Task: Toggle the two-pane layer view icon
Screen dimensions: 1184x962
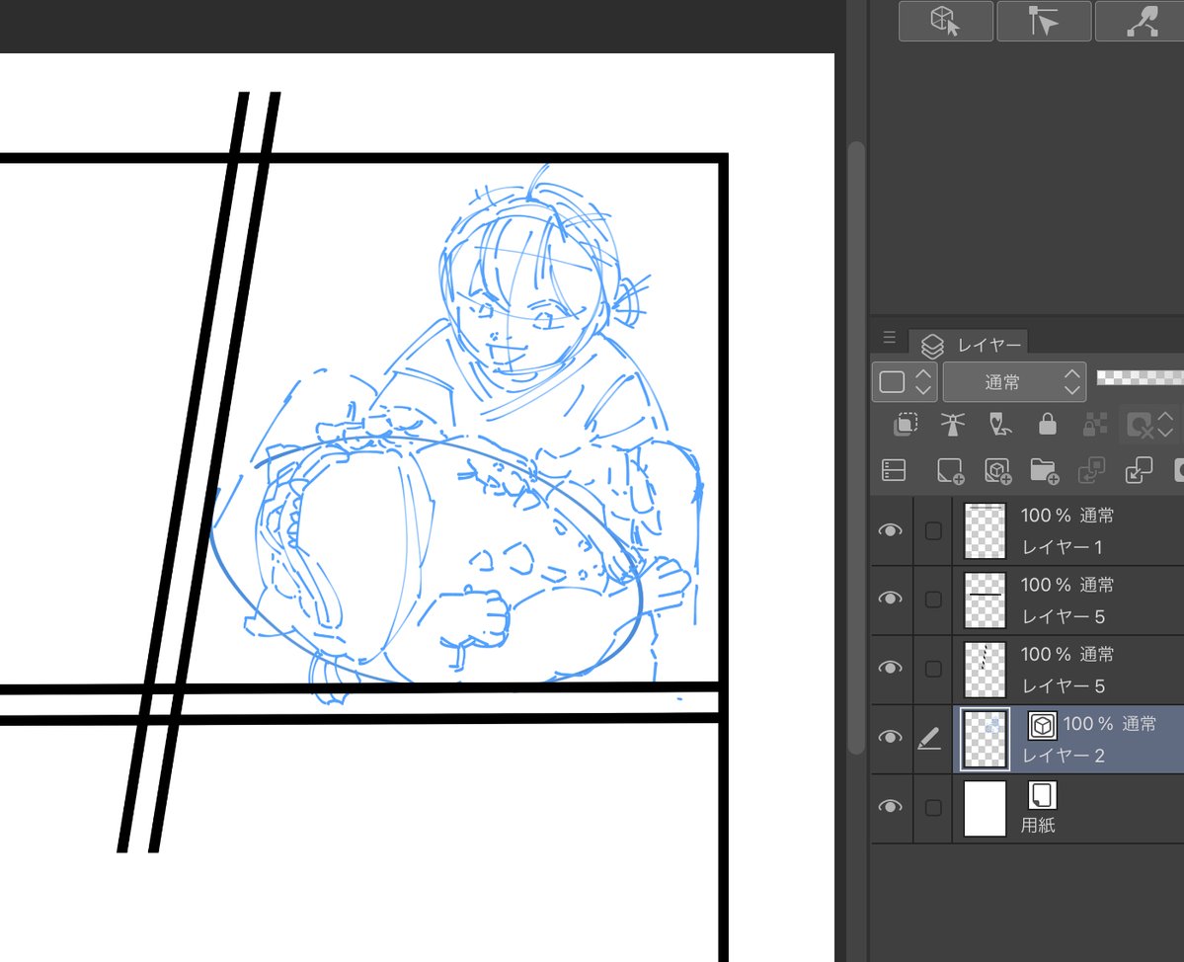Action: 894,470
